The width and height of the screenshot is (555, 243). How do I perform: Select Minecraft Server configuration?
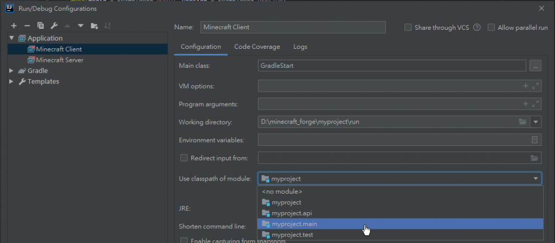87,60
